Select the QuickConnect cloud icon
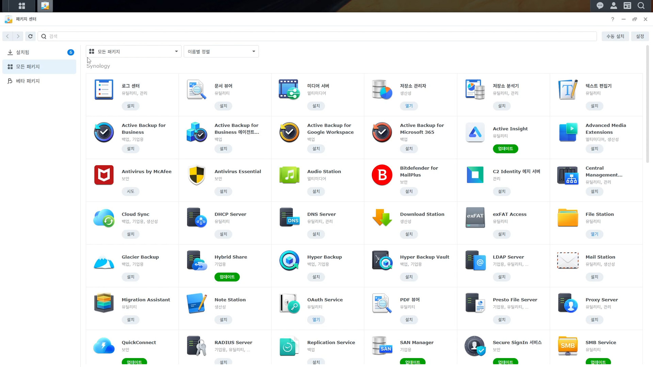 point(104,346)
